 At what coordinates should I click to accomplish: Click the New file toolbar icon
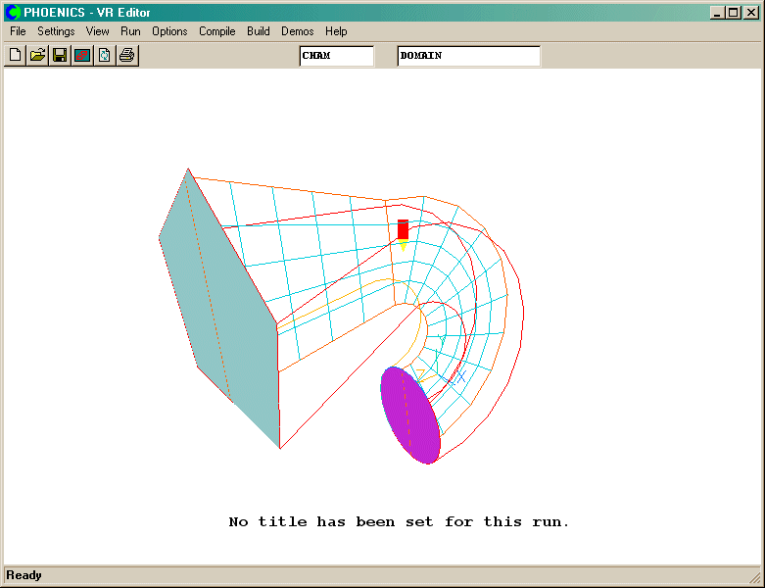(x=15, y=55)
